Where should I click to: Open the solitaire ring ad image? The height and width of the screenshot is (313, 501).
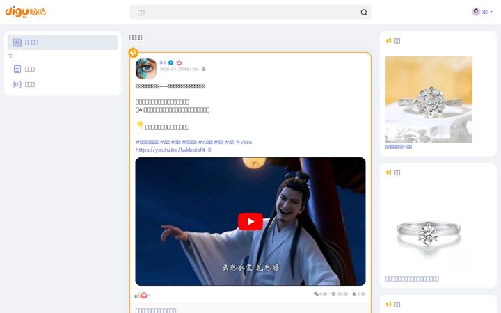click(x=429, y=231)
